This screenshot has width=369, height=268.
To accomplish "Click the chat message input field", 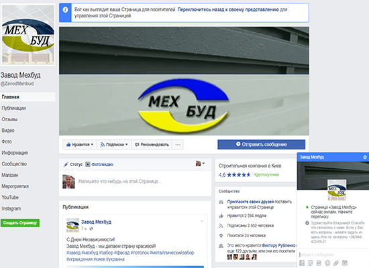I will pos(333,255).
